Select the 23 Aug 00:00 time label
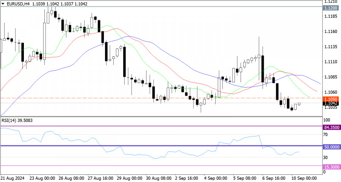Screen dimensions: 341x182 42,178
